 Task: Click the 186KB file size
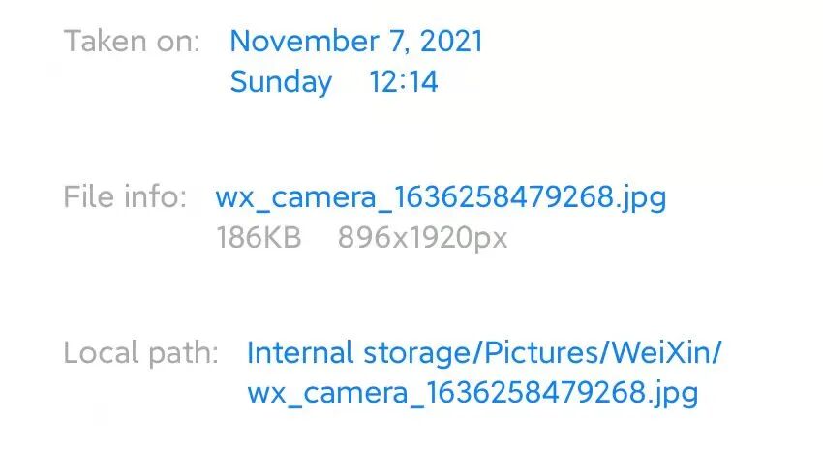pyautogui.click(x=259, y=238)
